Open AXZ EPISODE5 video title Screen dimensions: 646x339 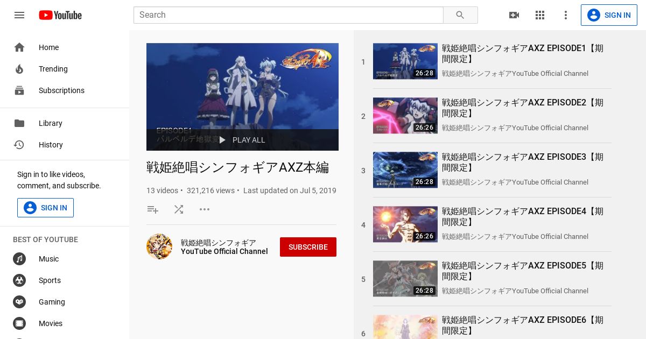click(523, 271)
